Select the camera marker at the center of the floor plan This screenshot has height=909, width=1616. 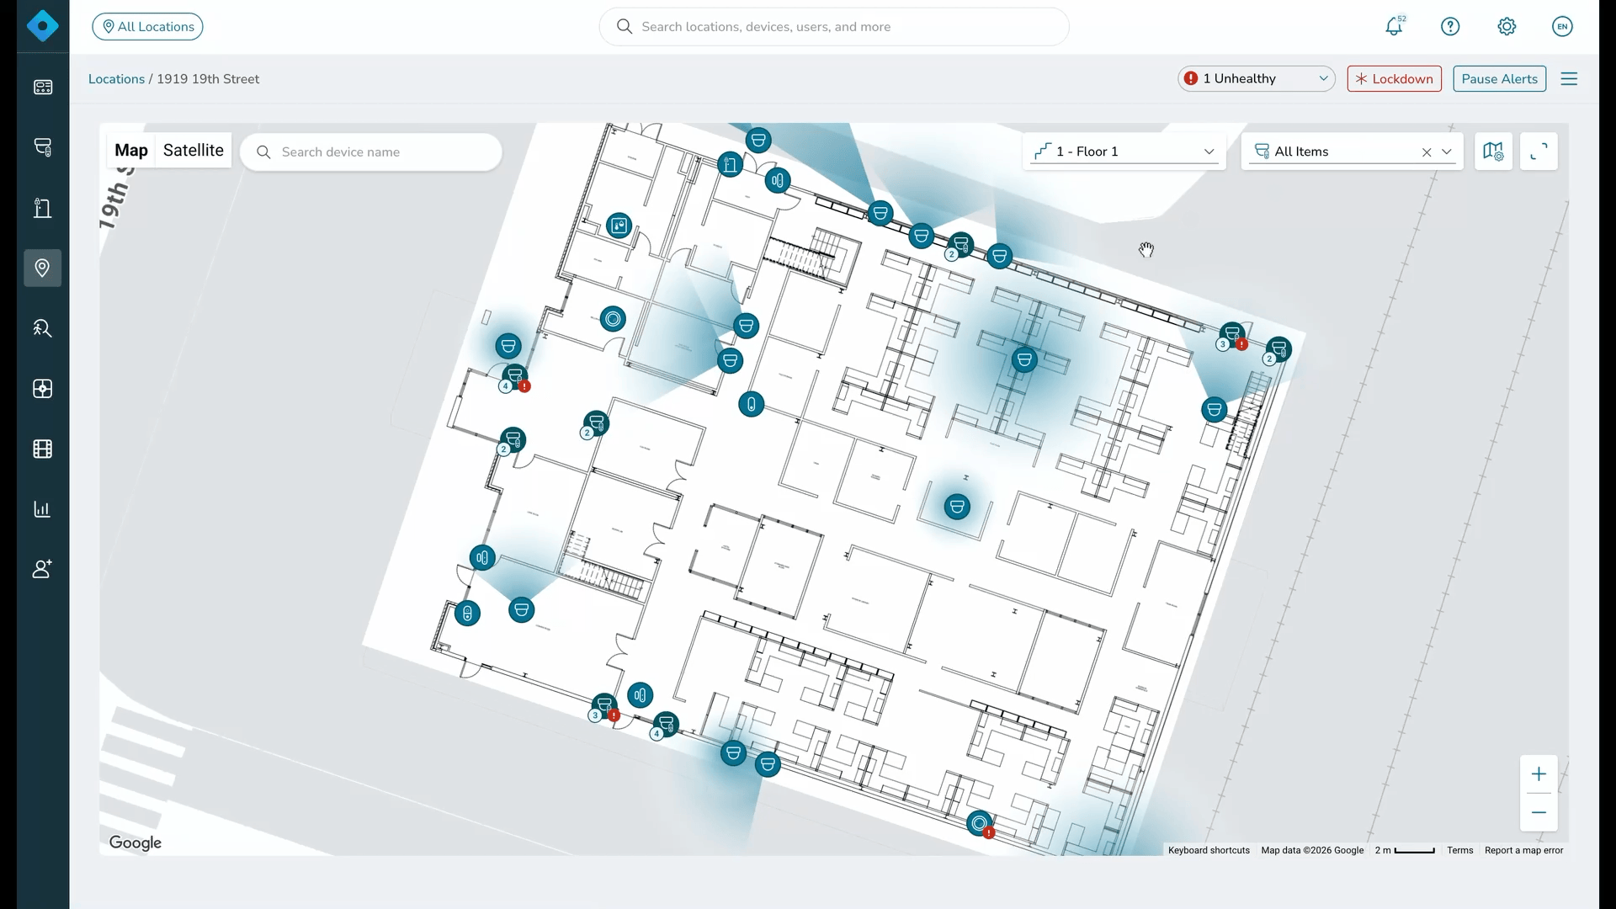[957, 507]
